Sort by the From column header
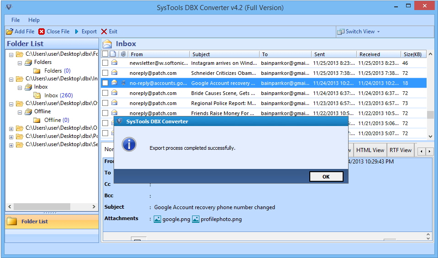This screenshot has width=438, height=258. click(159, 54)
